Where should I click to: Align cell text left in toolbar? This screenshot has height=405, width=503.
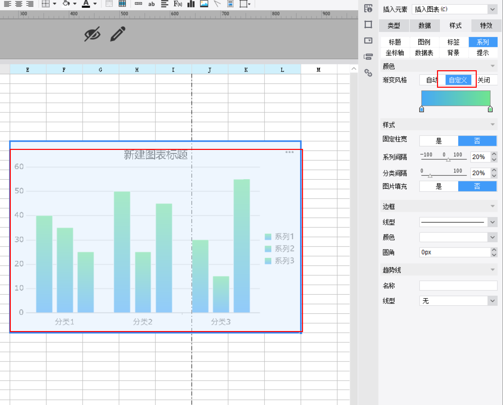[7, 4]
